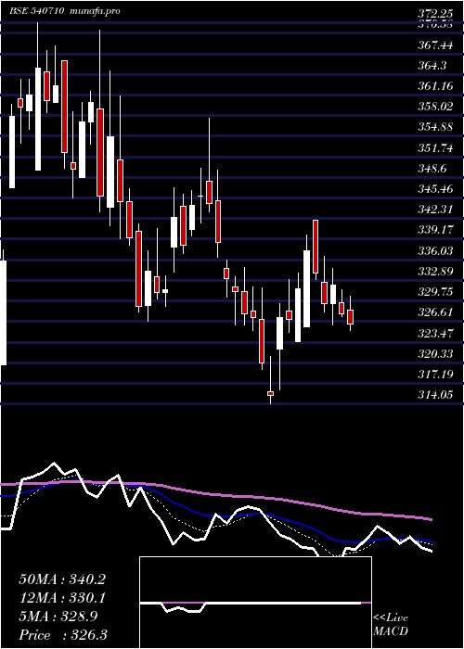Image resolution: width=464 pixels, height=649 pixels.
Task: Click the 342.31 price axis value
Action: click(435, 210)
